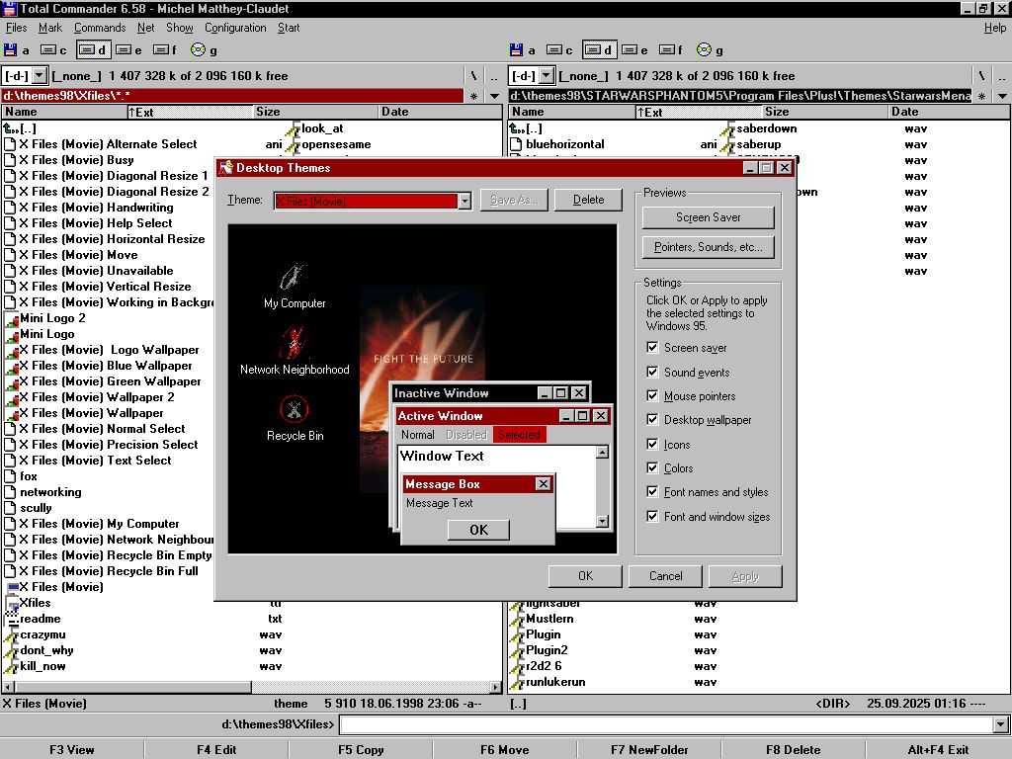Toggle the Desktop wallpaper checkbox
The width and height of the screenshot is (1012, 759).
(652, 420)
